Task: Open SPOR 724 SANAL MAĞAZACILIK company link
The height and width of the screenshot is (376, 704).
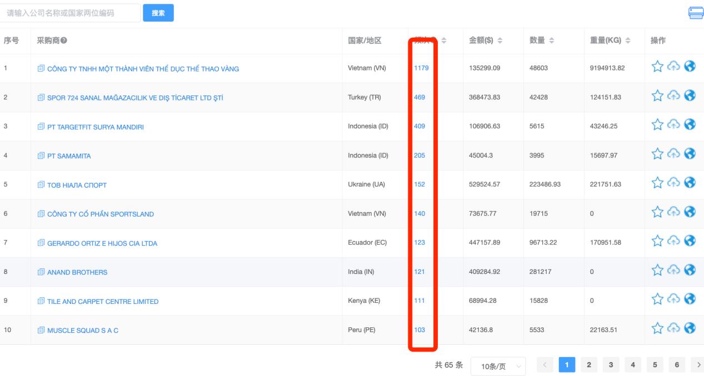Action: [x=136, y=98]
